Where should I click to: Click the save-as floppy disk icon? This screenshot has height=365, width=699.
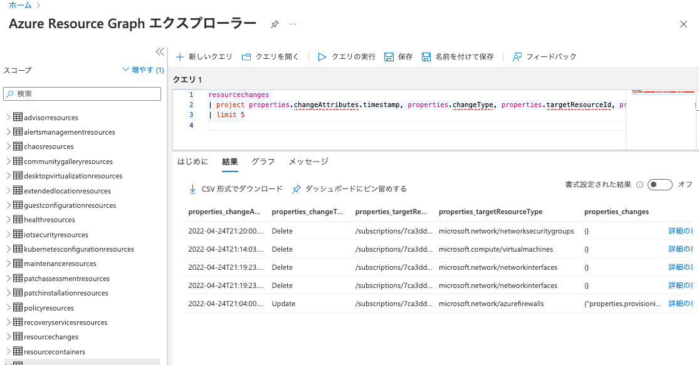point(426,57)
